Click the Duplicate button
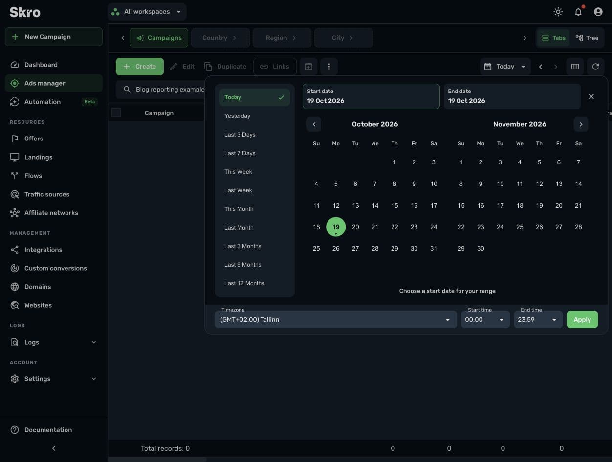Screen dimensions: 612x462 click(226, 67)
